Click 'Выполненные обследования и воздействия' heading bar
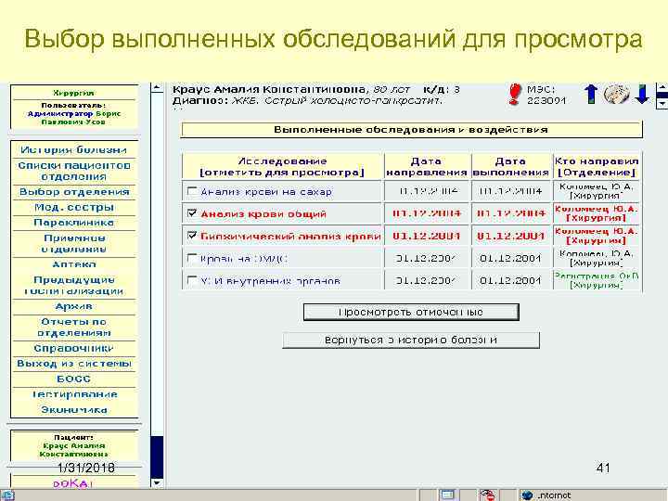The width and height of the screenshot is (668, 501). coord(411,130)
